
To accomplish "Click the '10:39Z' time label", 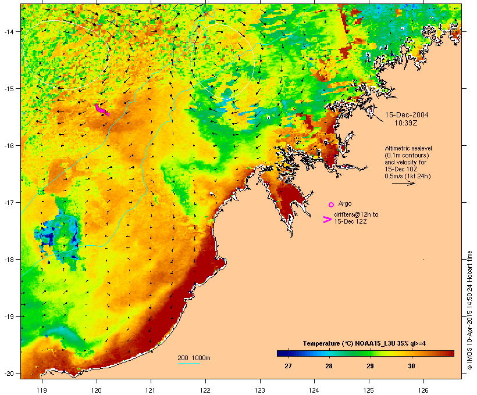I will click(406, 123).
